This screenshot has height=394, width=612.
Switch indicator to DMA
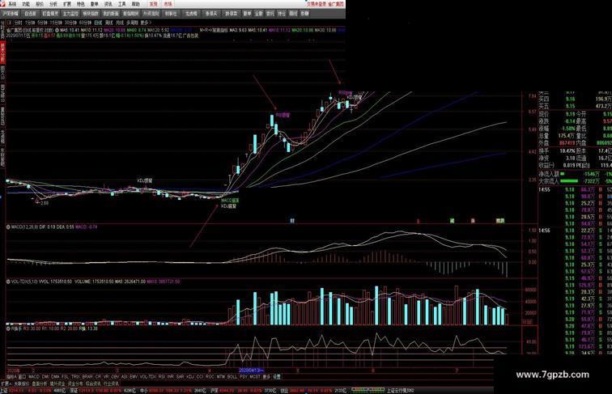[55, 377]
